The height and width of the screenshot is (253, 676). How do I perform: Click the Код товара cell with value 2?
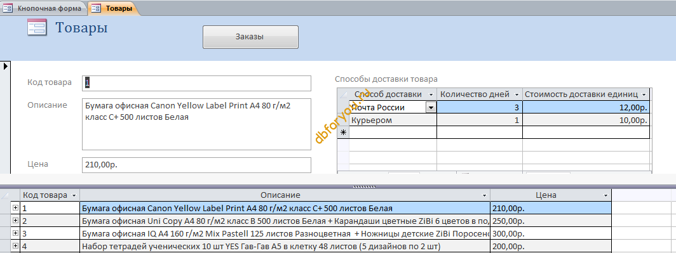click(x=50, y=221)
